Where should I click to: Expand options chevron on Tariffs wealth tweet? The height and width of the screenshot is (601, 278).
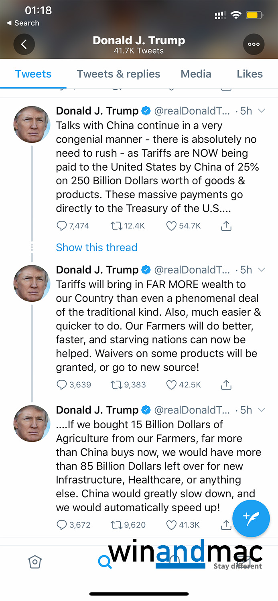click(262, 270)
